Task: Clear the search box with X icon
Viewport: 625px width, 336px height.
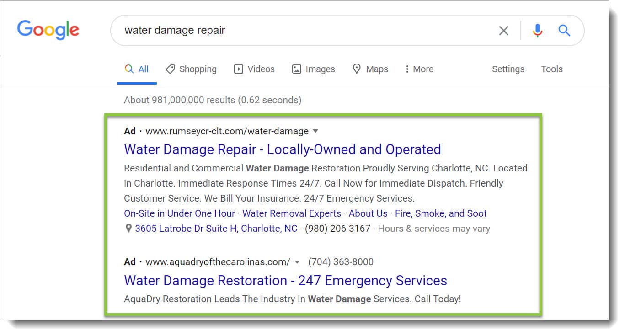Action: coord(503,31)
